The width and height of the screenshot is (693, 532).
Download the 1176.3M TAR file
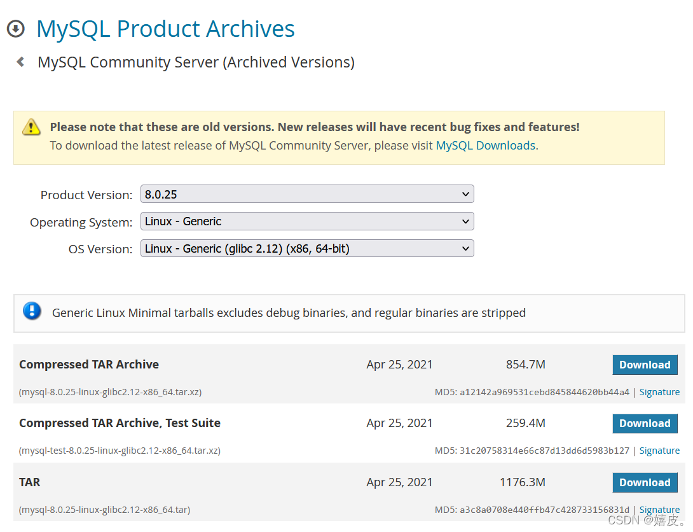[645, 482]
